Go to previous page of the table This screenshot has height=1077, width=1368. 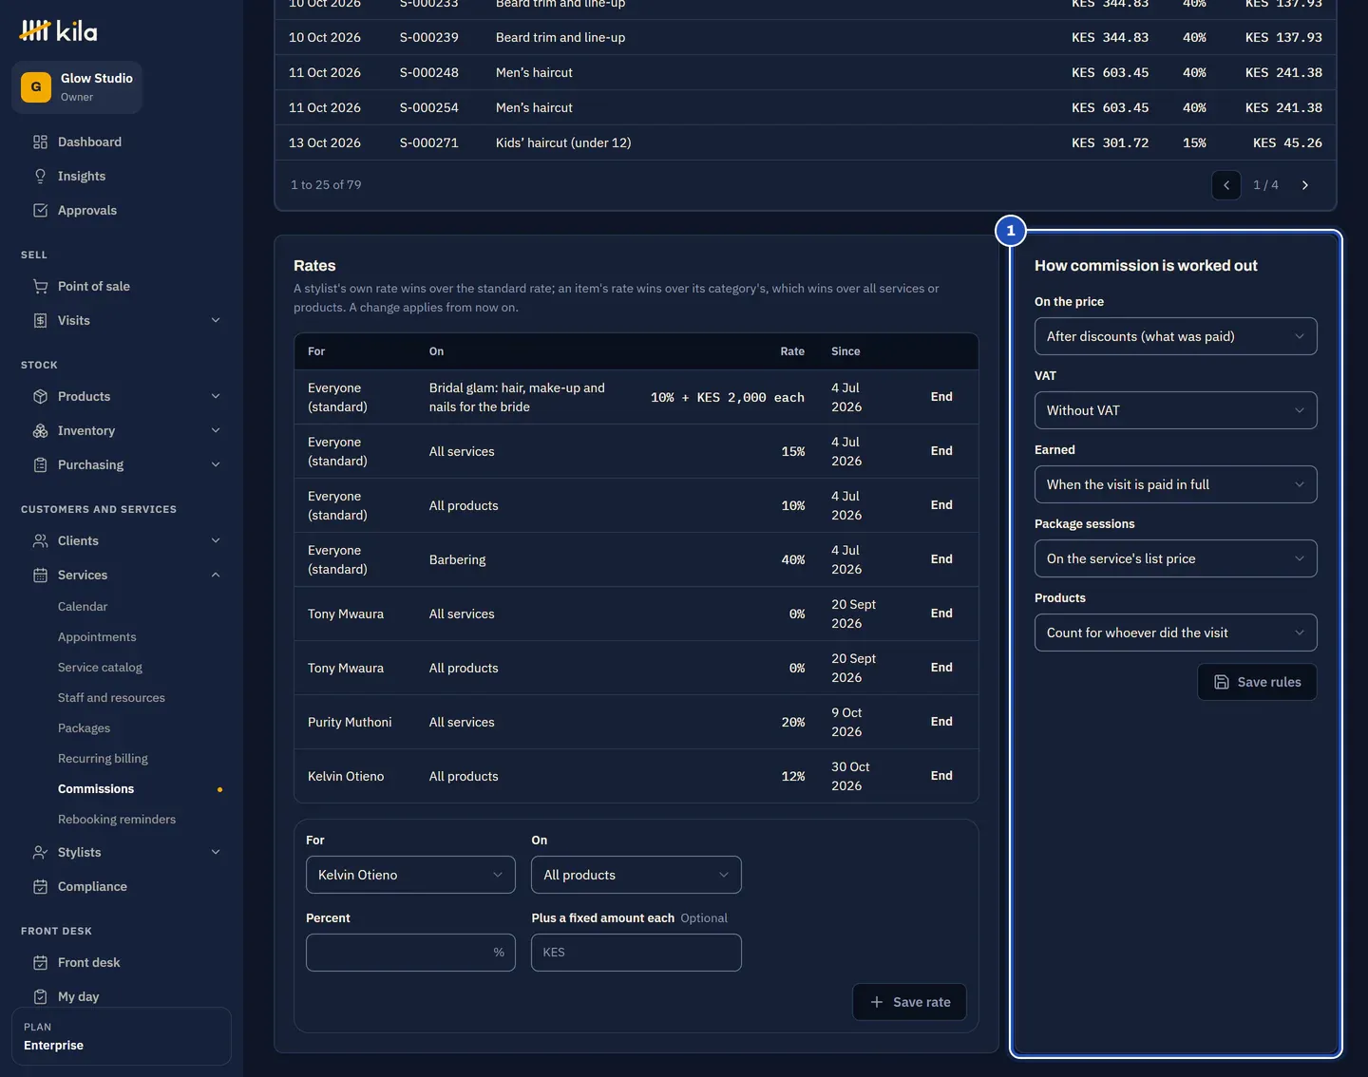click(1226, 185)
